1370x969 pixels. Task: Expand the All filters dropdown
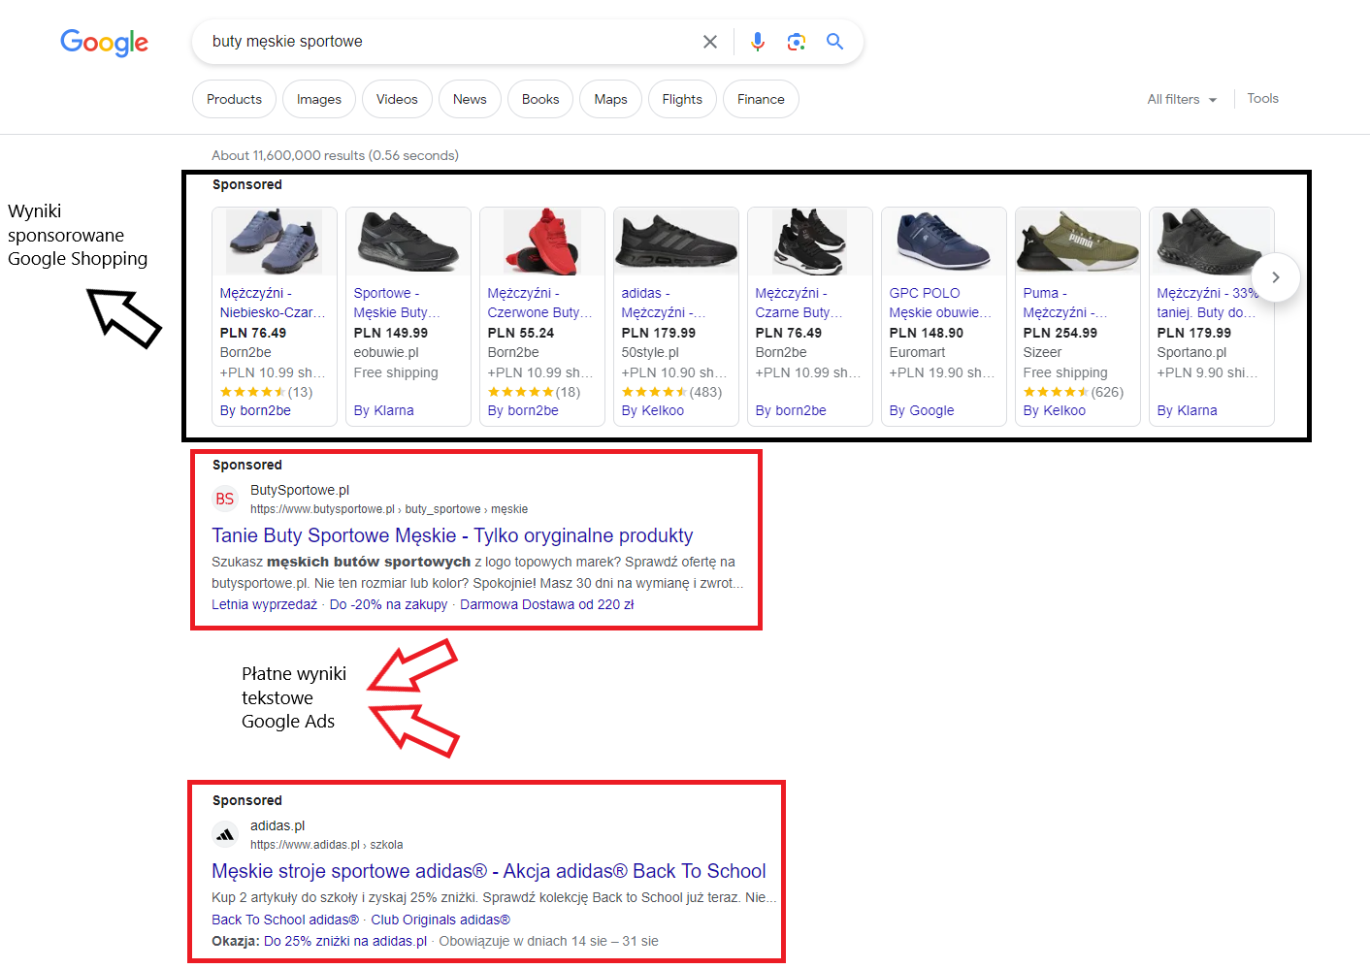[x=1182, y=99]
